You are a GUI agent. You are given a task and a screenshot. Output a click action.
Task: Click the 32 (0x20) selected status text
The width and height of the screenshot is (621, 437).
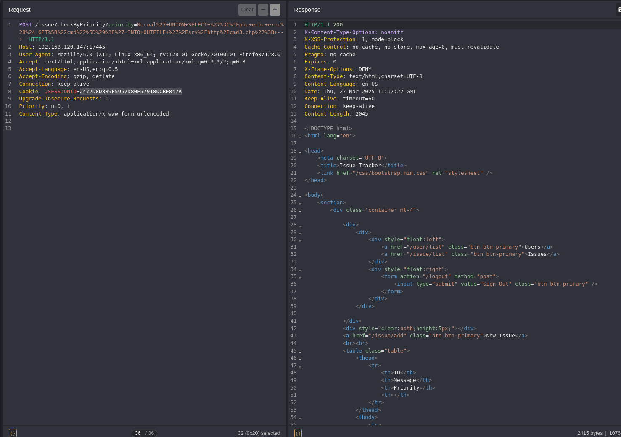(259, 433)
